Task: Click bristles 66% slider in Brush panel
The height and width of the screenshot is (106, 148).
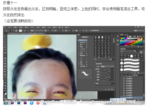Action: [104, 69]
